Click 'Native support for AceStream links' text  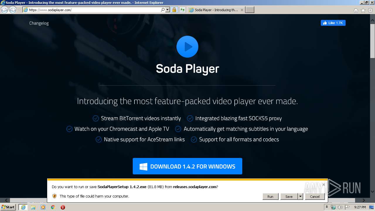(x=144, y=139)
